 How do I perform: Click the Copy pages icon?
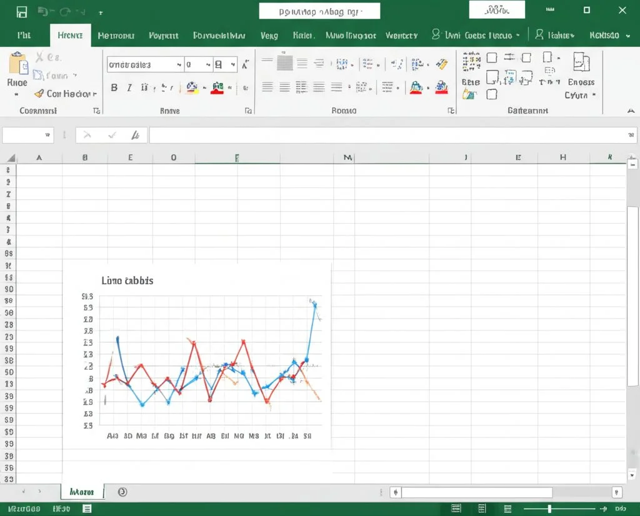click(x=38, y=75)
